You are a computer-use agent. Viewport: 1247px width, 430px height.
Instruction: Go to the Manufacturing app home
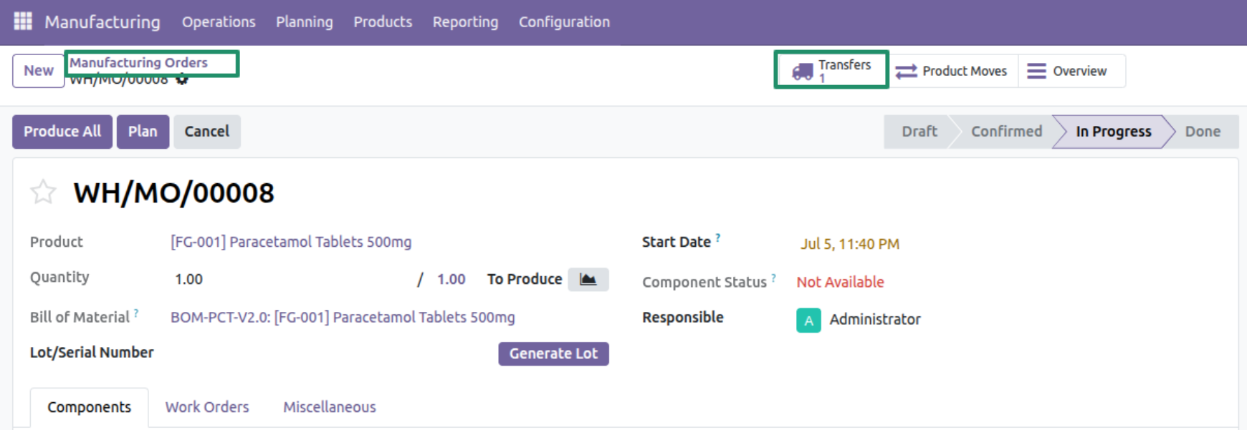point(102,22)
